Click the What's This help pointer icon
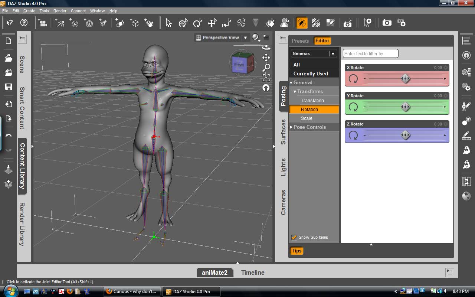Screen dimensions: 475x297 tap(10, 23)
